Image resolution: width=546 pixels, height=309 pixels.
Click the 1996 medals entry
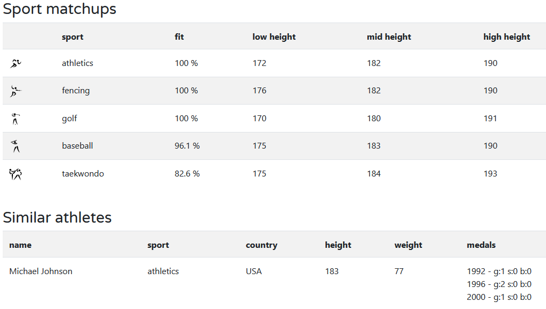(499, 284)
